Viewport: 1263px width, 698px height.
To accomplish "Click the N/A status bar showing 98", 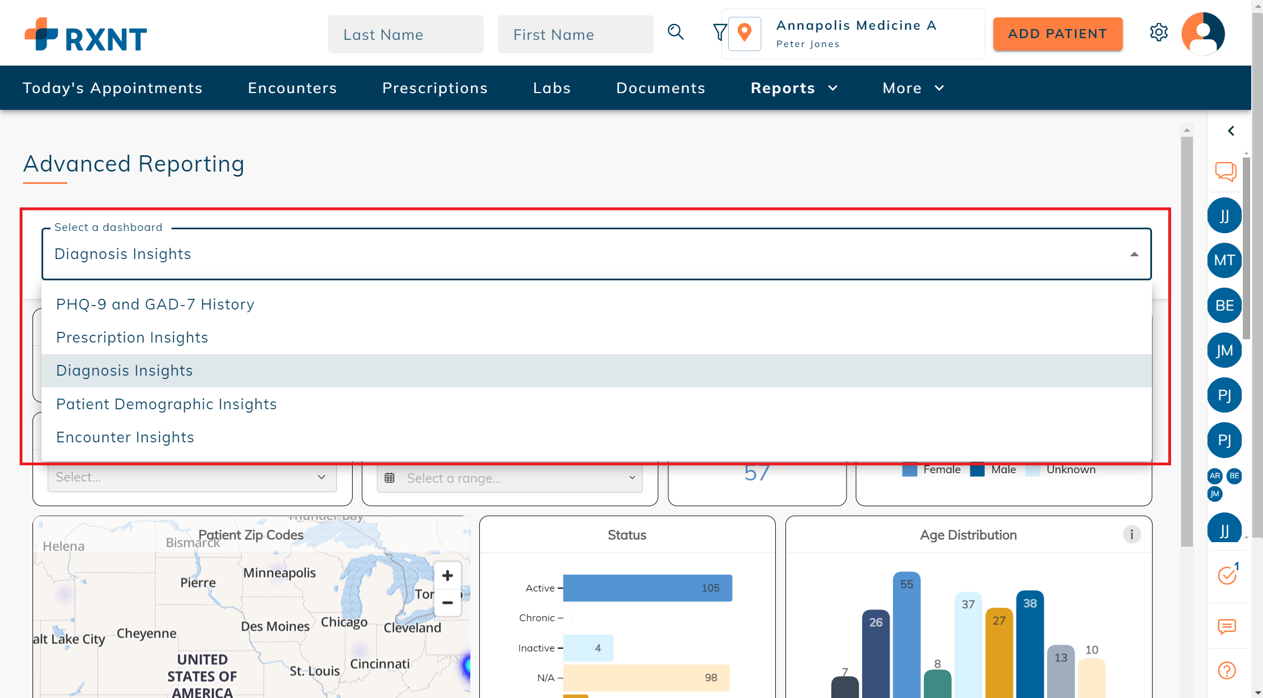I will point(646,678).
